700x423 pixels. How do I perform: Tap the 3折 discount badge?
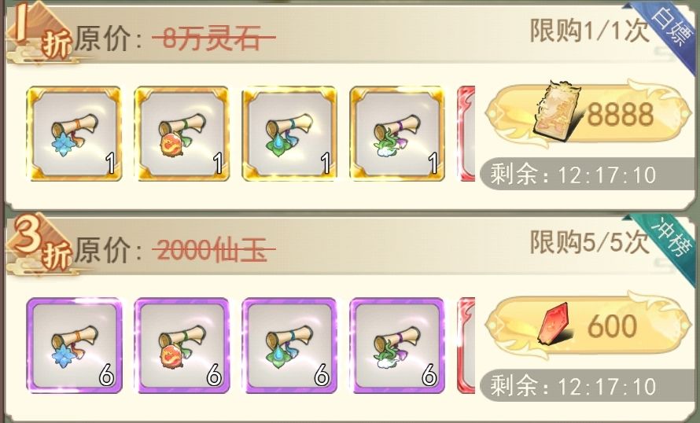pos(41,245)
